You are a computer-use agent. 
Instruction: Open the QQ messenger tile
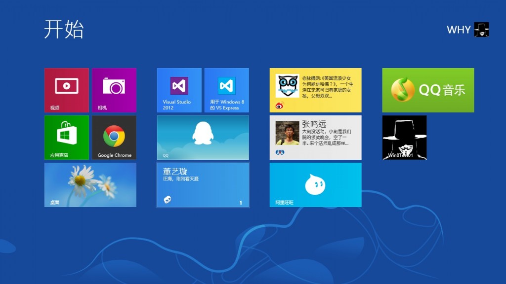click(203, 137)
